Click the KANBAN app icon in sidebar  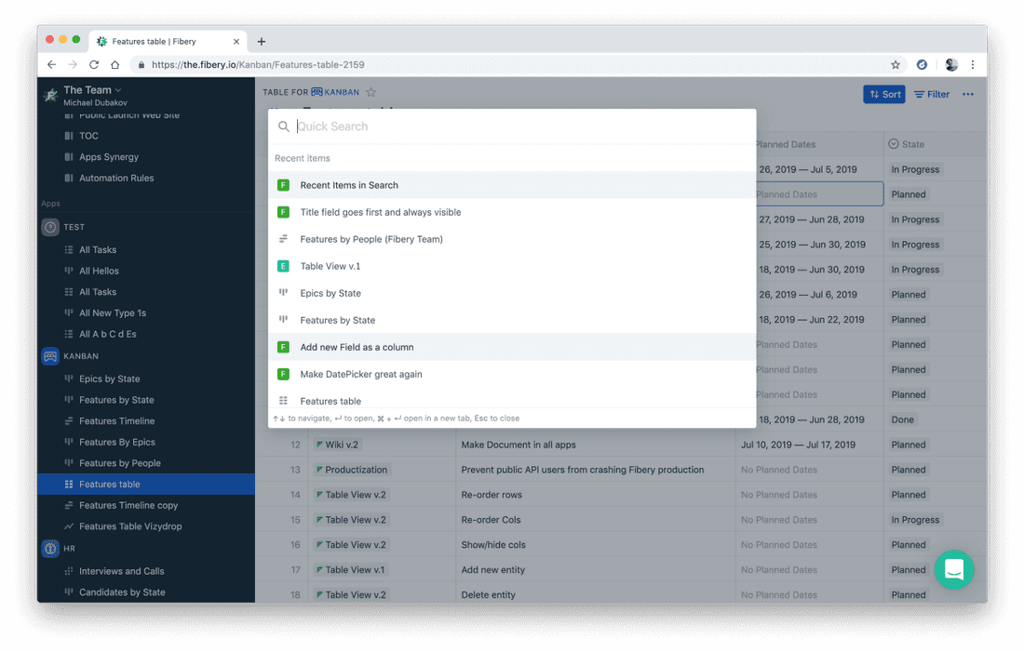click(50, 356)
